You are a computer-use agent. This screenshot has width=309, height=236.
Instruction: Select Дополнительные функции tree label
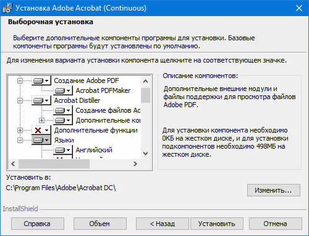[x=96, y=130]
